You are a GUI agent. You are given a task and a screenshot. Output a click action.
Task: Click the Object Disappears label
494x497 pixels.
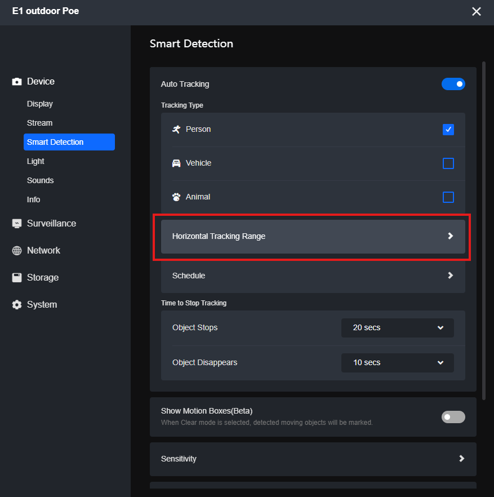204,363
